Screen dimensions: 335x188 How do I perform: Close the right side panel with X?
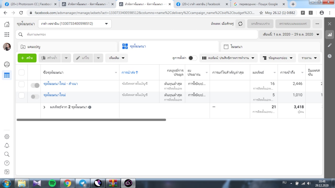click(330, 24)
